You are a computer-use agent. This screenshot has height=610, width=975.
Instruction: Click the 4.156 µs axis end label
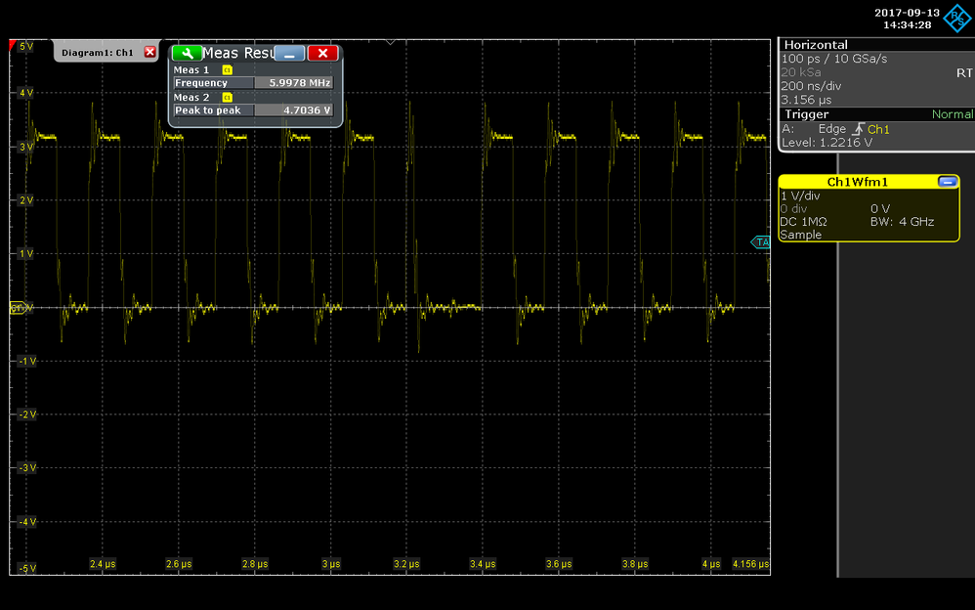click(x=750, y=564)
